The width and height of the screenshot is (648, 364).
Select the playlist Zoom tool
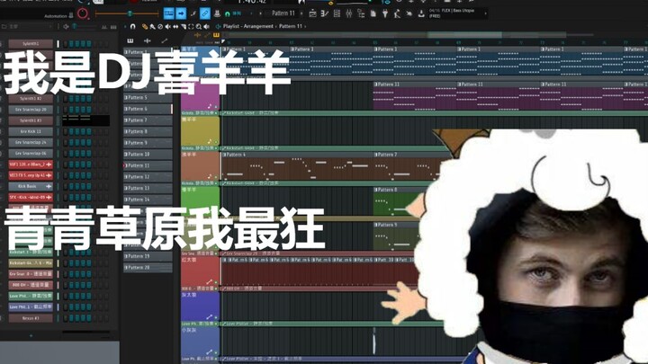click(199, 26)
